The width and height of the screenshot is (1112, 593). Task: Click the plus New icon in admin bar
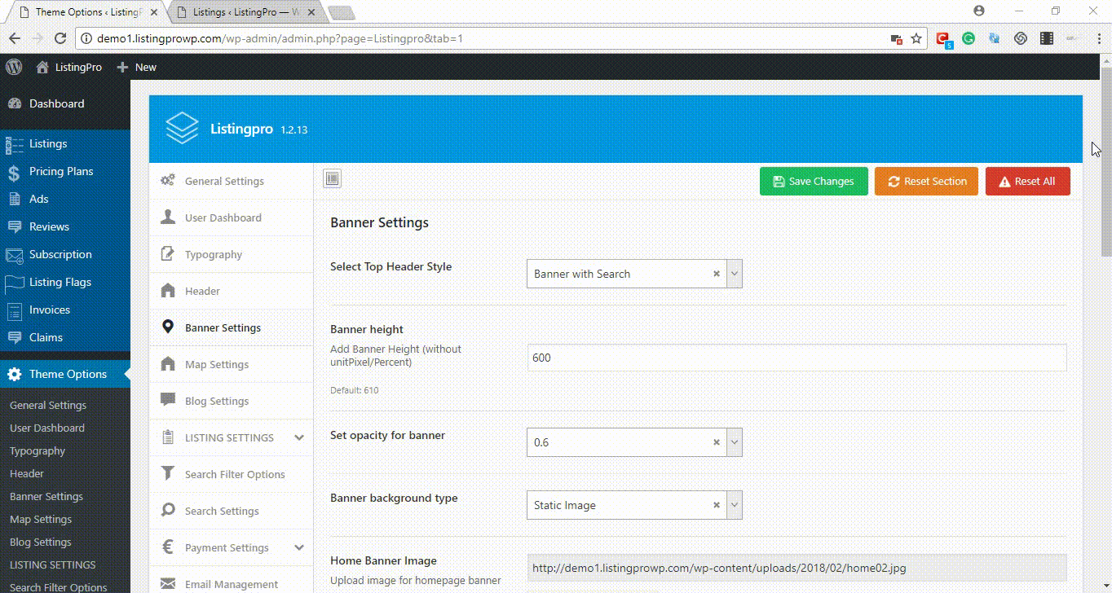coord(122,67)
